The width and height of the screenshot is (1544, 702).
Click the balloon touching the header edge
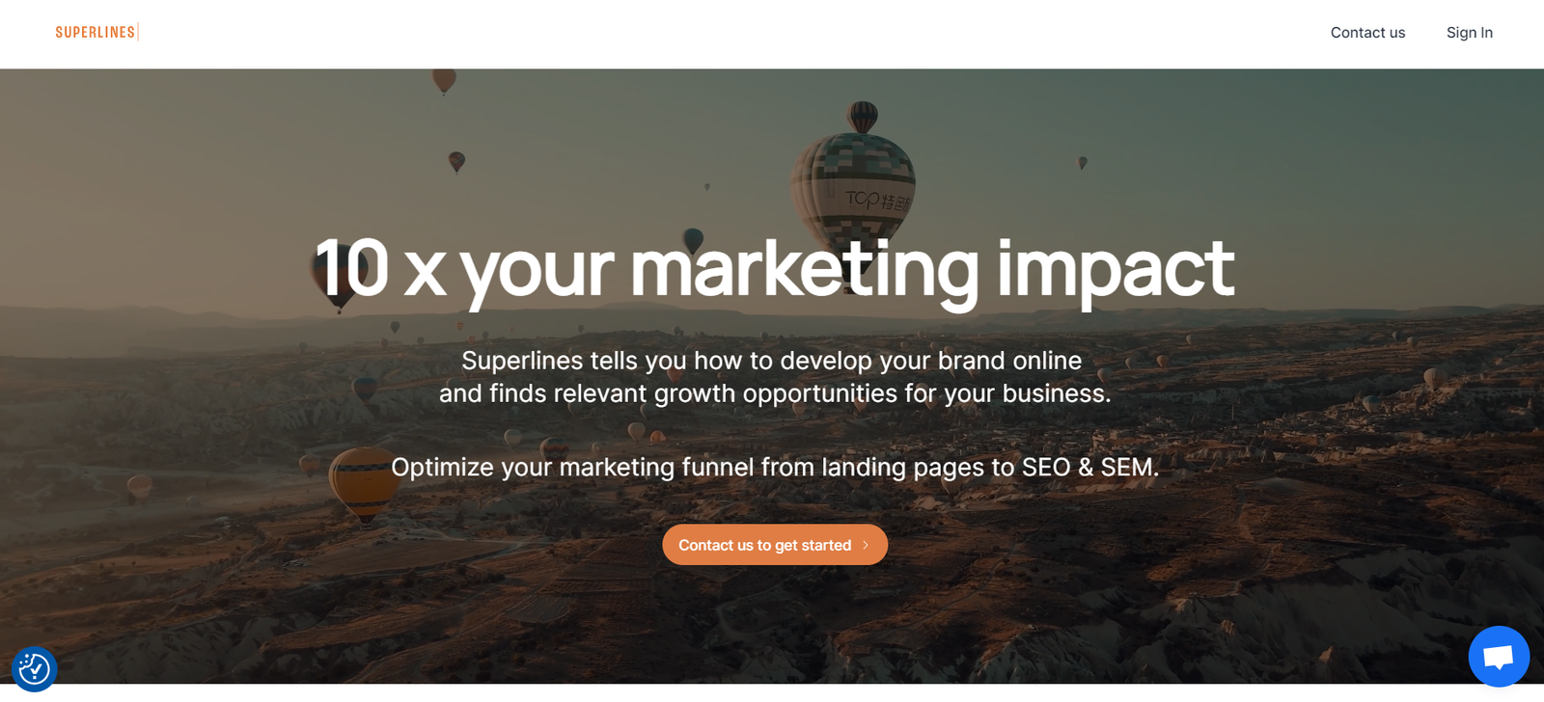[444, 81]
